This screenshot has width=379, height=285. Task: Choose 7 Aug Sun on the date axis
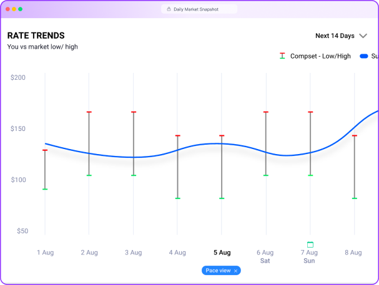pyautogui.click(x=310, y=256)
